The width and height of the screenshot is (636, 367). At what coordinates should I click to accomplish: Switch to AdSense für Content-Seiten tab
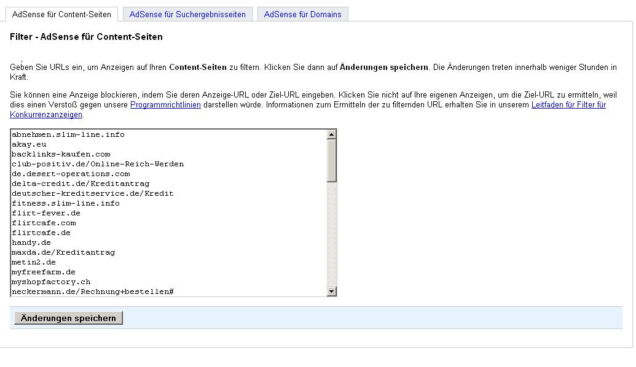pos(61,14)
